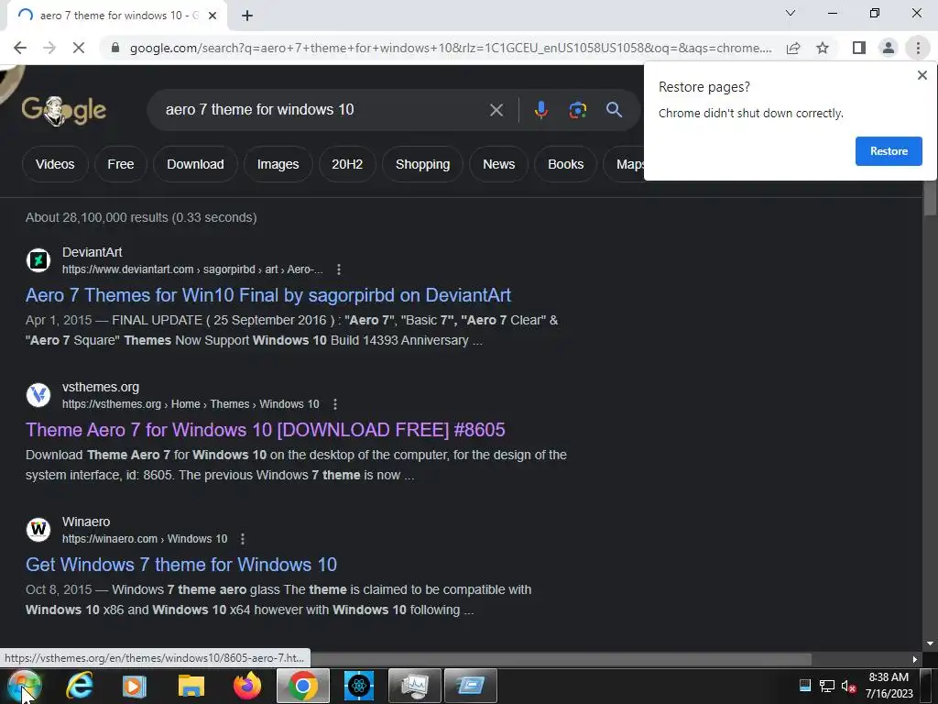Submit search with magnifier icon

click(x=614, y=110)
